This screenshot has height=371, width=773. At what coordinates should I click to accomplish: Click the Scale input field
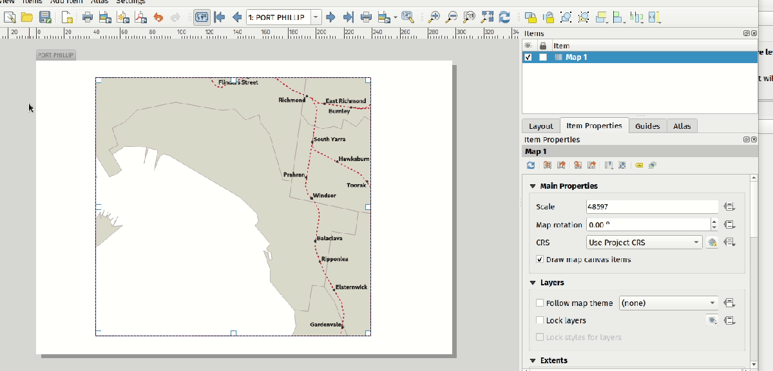click(x=652, y=207)
